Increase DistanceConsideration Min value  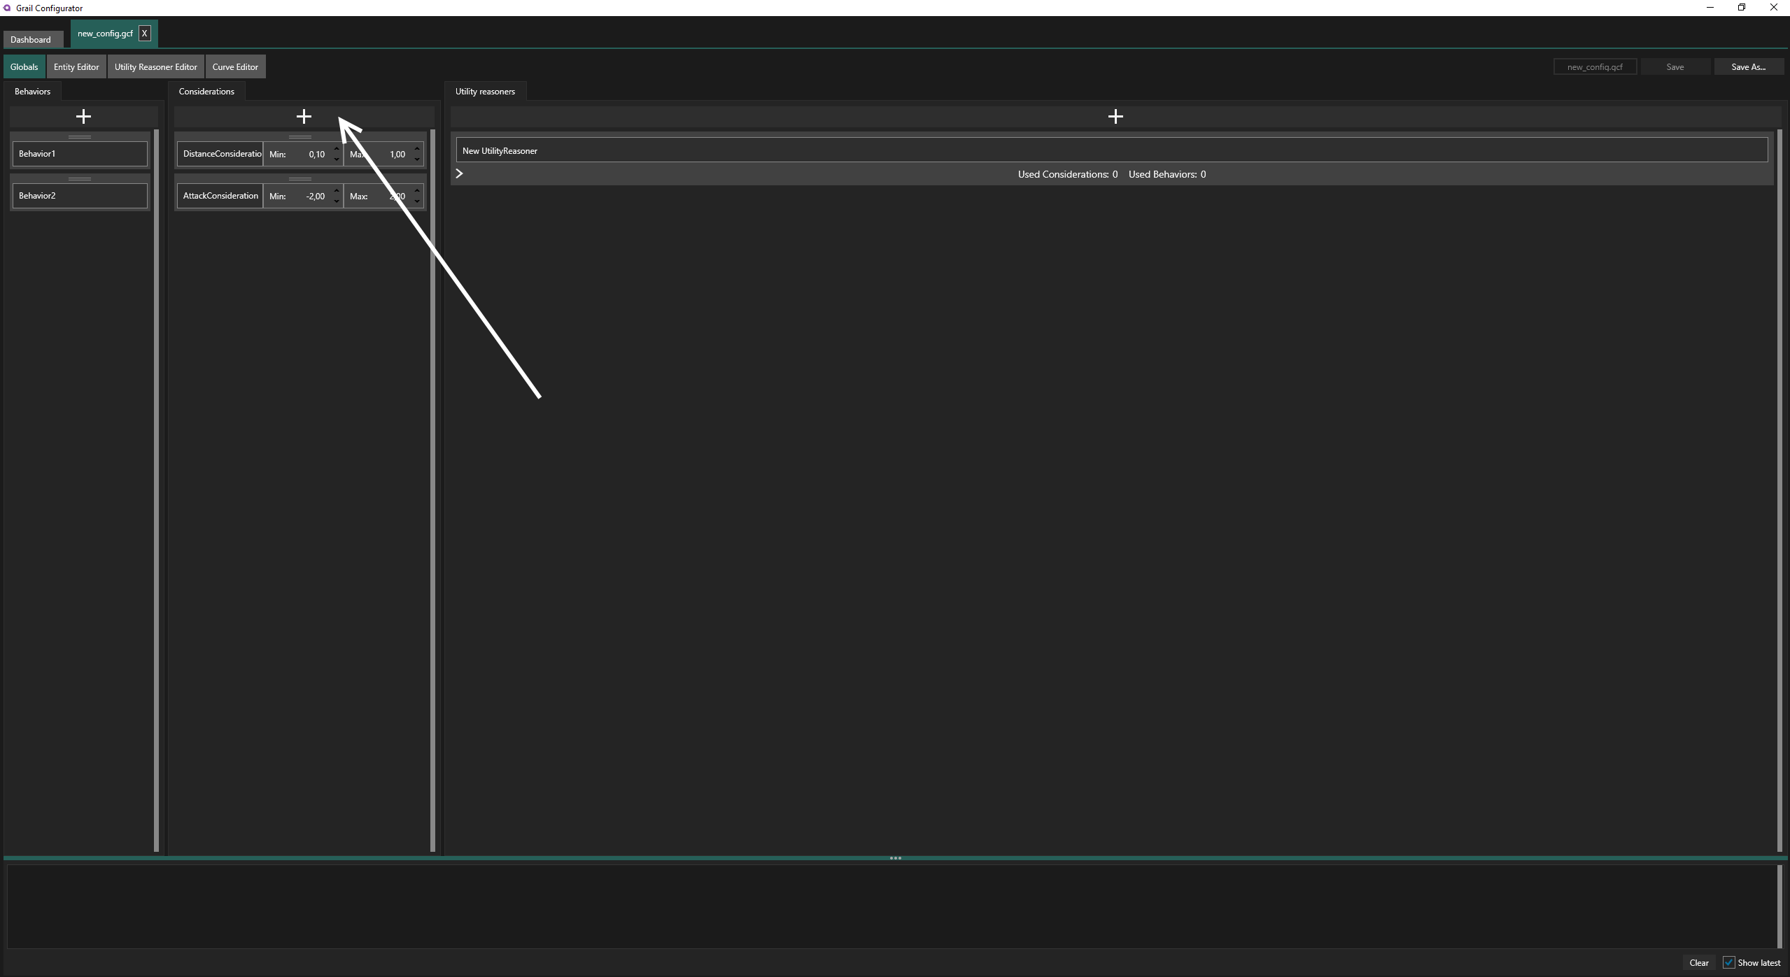point(337,148)
